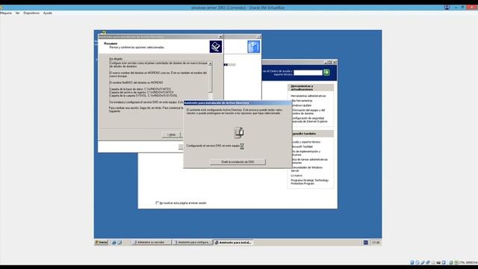Toggle 'No mostrar esta página al iniciar sesión' checkbox
478x269 pixels.
[158, 202]
